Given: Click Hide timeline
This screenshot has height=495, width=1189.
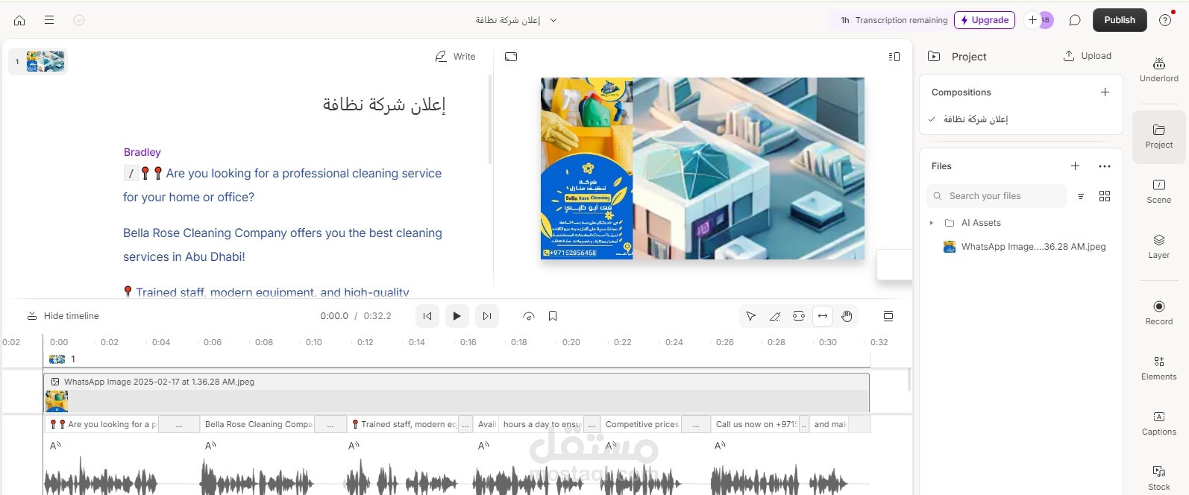Looking at the screenshot, I should pyautogui.click(x=63, y=316).
